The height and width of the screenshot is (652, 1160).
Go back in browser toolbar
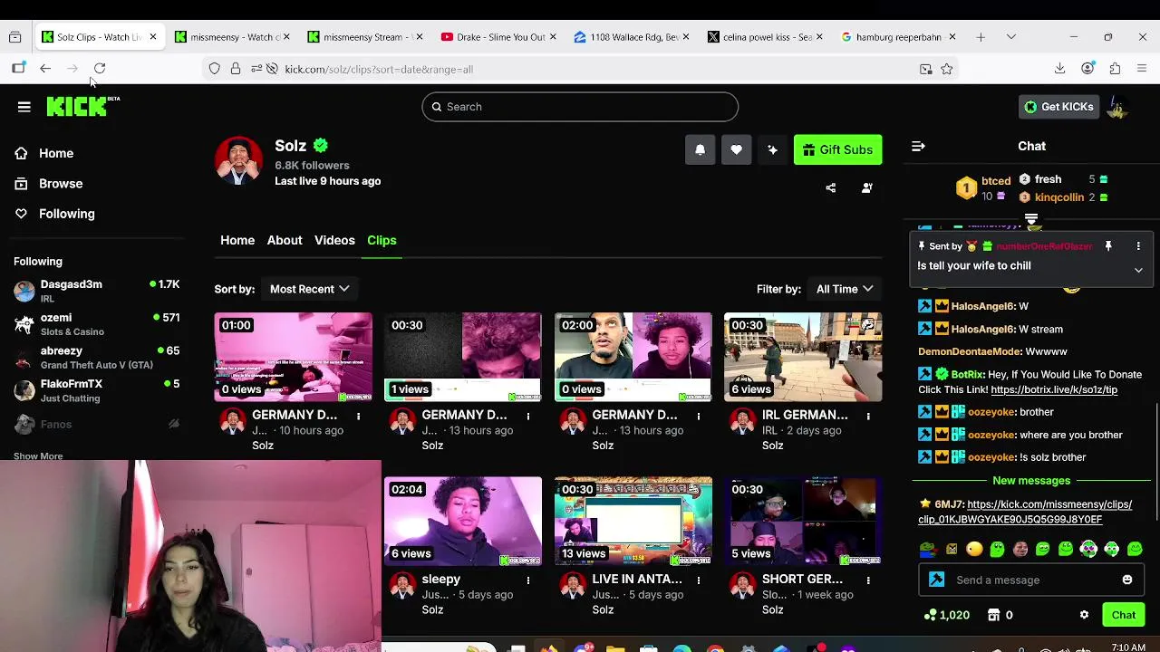pos(45,69)
